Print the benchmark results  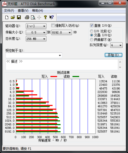pyautogui.click(x=27, y=17)
